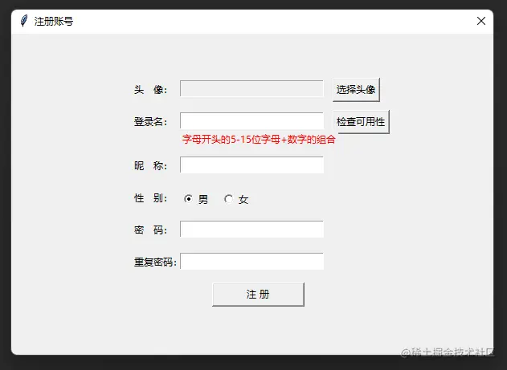
Task: Click the 选择头像 button
Action: click(x=356, y=89)
